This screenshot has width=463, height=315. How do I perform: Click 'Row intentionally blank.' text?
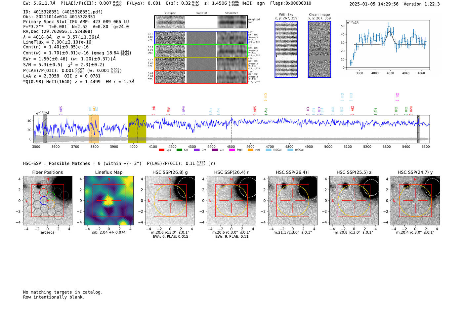tap(54, 297)
